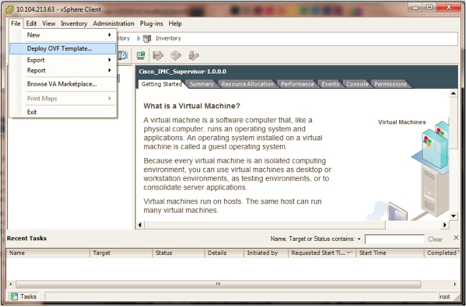Click the content pane horizontal scrollbar thumb
The width and height of the screenshot is (466, 307).
(265, 225)
